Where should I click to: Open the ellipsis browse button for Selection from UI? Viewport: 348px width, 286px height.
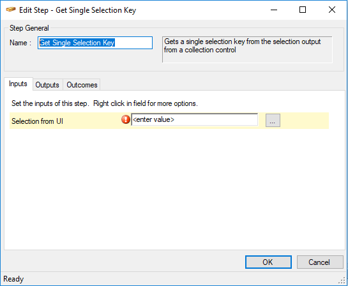[273, 121]
